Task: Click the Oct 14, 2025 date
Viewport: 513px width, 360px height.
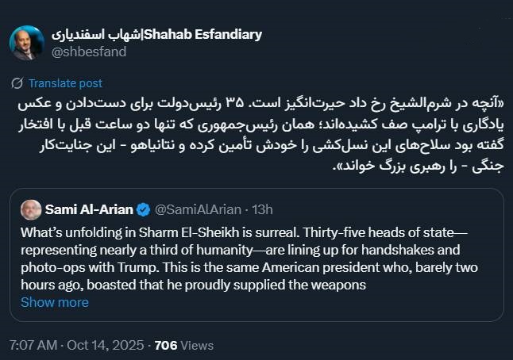Action: point(106,345)
